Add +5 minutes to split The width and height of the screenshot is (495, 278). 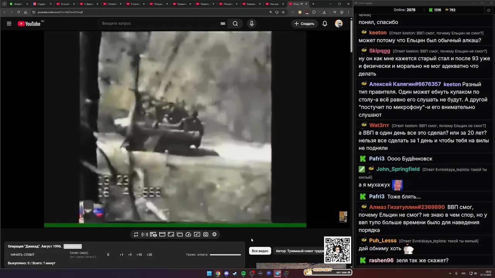point(130,255)
